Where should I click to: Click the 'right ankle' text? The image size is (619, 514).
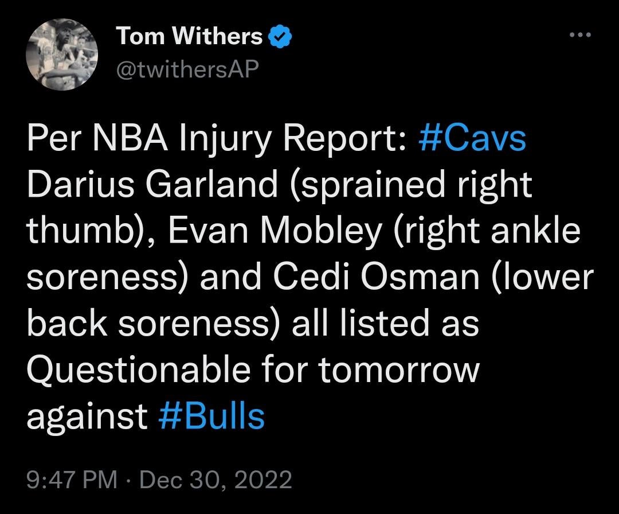coord(485,231)
